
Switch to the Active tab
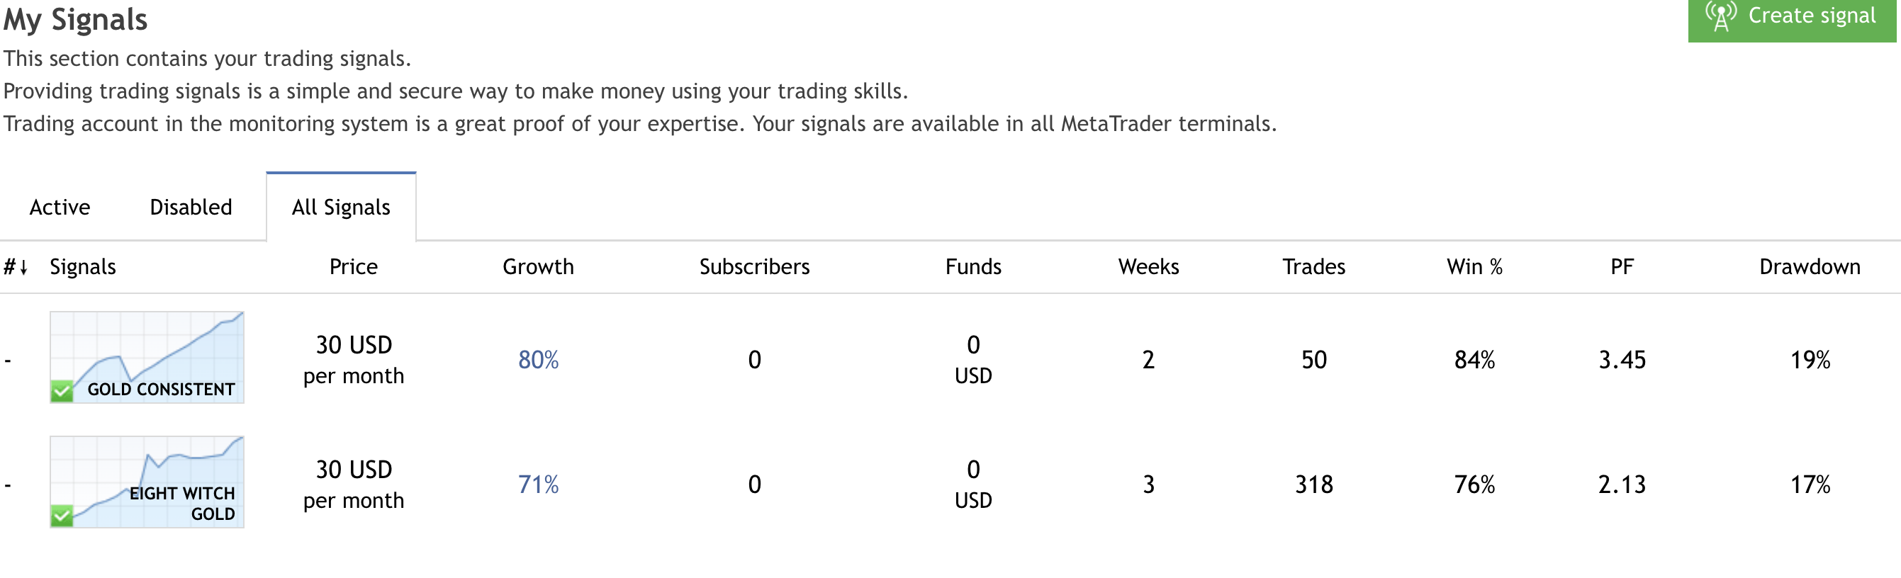tap(60, 207)
